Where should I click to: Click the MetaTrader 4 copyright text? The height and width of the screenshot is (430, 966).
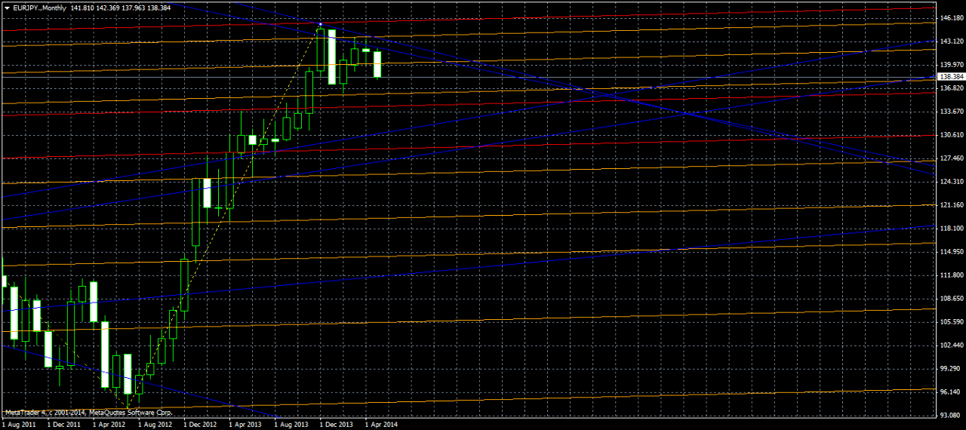point(89,413)
